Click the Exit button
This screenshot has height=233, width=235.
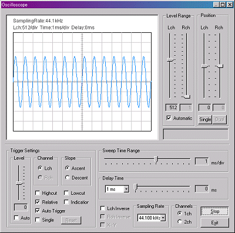214,222
